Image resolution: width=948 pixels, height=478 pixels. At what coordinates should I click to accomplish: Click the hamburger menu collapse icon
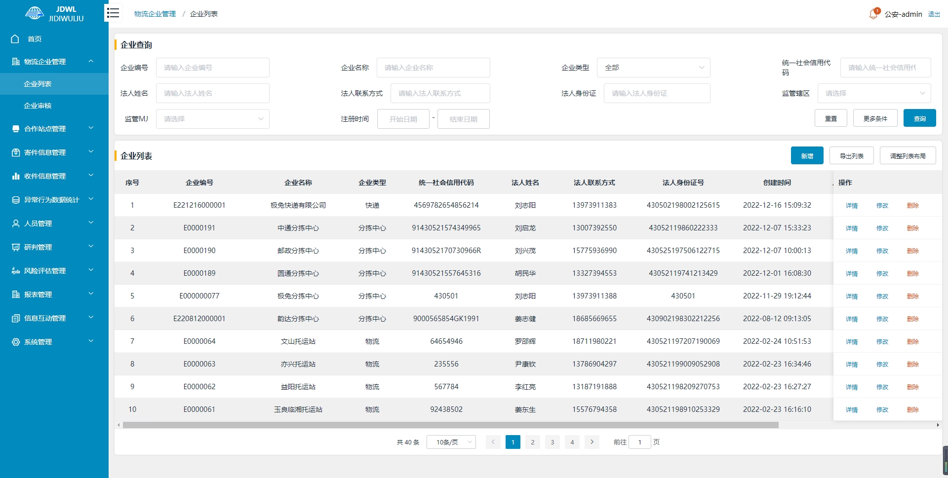(x=113, y=13)
